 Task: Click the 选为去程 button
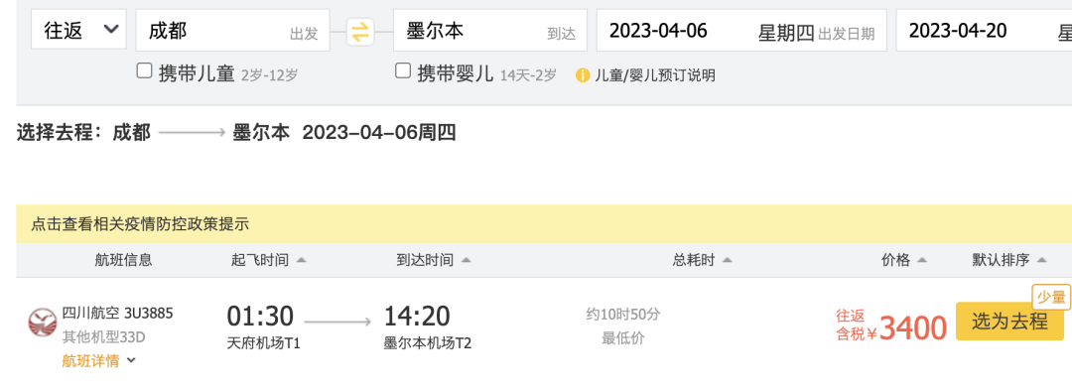pos(1009,322)
